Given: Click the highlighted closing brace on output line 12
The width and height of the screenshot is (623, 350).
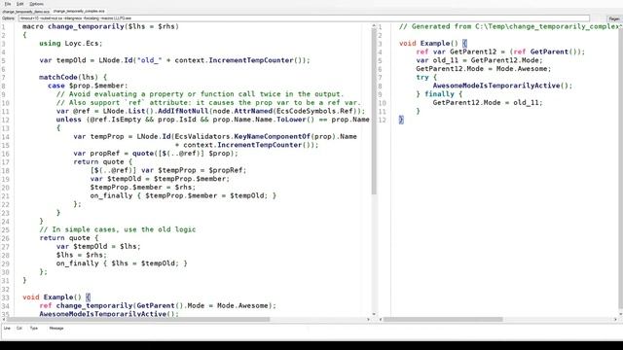Looking at the screenshot, I should click(x=401, y=120).
